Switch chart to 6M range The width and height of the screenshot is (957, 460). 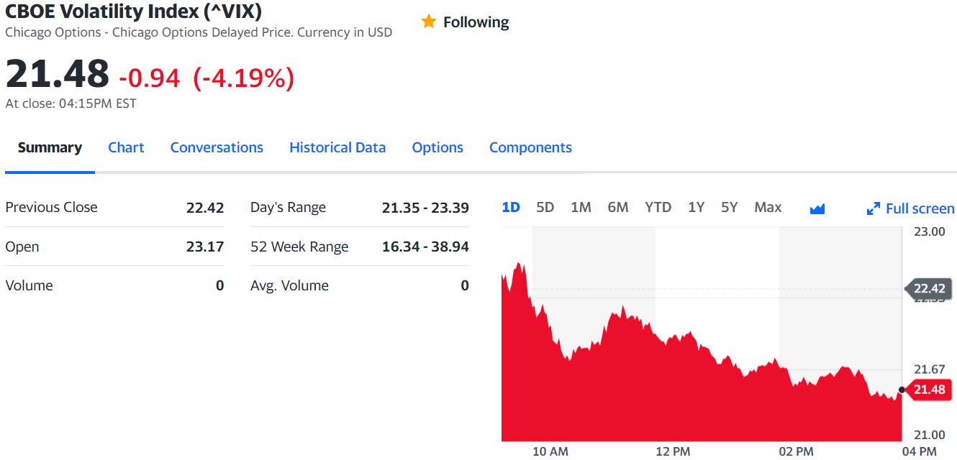click(618, 207)
